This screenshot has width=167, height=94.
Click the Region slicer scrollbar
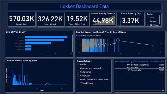click(160, 20)
